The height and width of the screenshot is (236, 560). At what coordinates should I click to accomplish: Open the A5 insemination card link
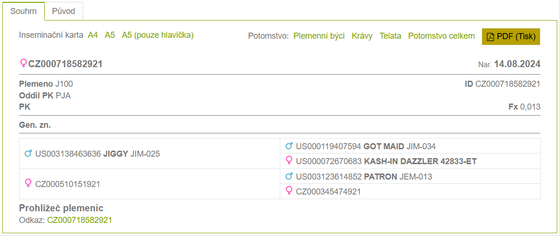[x=110, y=35]
